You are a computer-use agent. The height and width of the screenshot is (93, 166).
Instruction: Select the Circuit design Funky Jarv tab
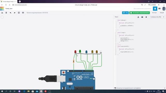pyautogui.click(x=9, y=2)
